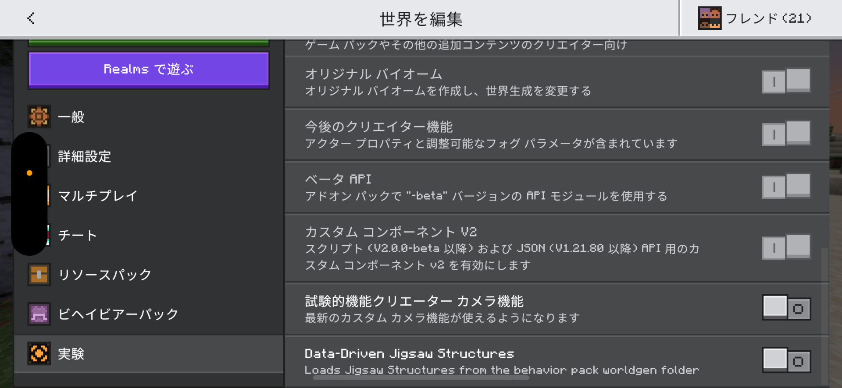Select the 実験 experiments icon

click(39, 353)
